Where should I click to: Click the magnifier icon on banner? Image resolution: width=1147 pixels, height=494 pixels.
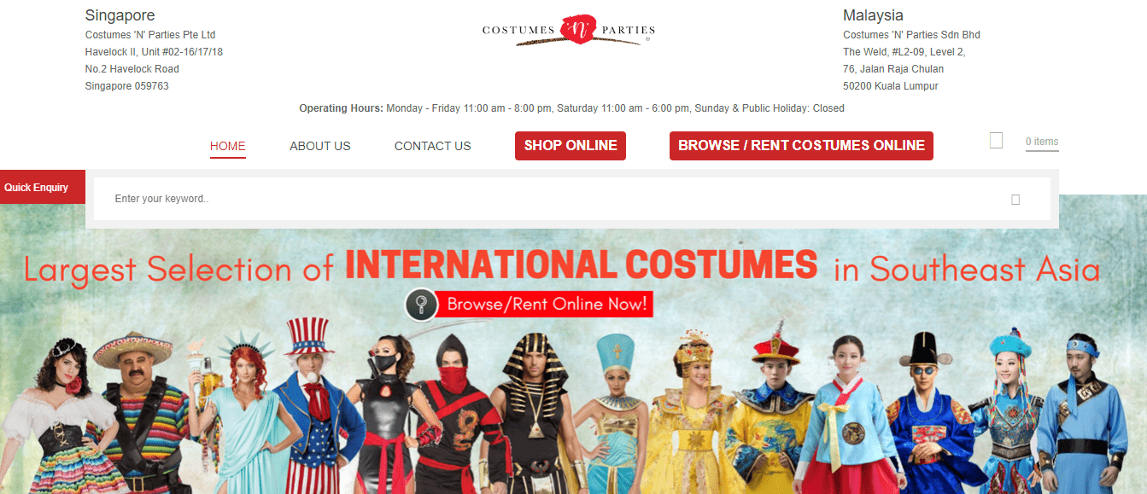421,304
